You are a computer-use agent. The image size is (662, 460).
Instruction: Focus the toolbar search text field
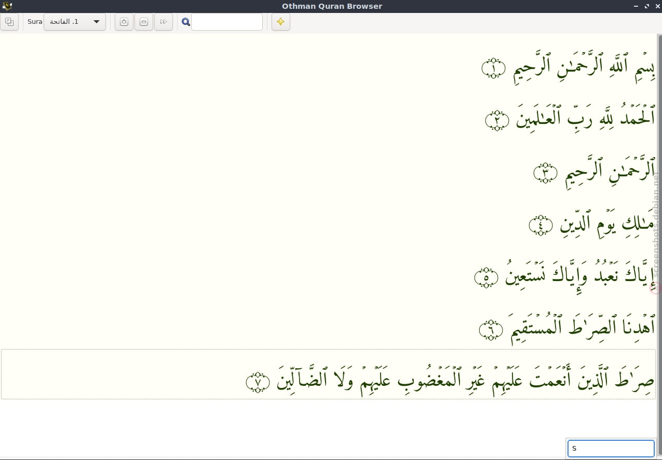[227, 22]
